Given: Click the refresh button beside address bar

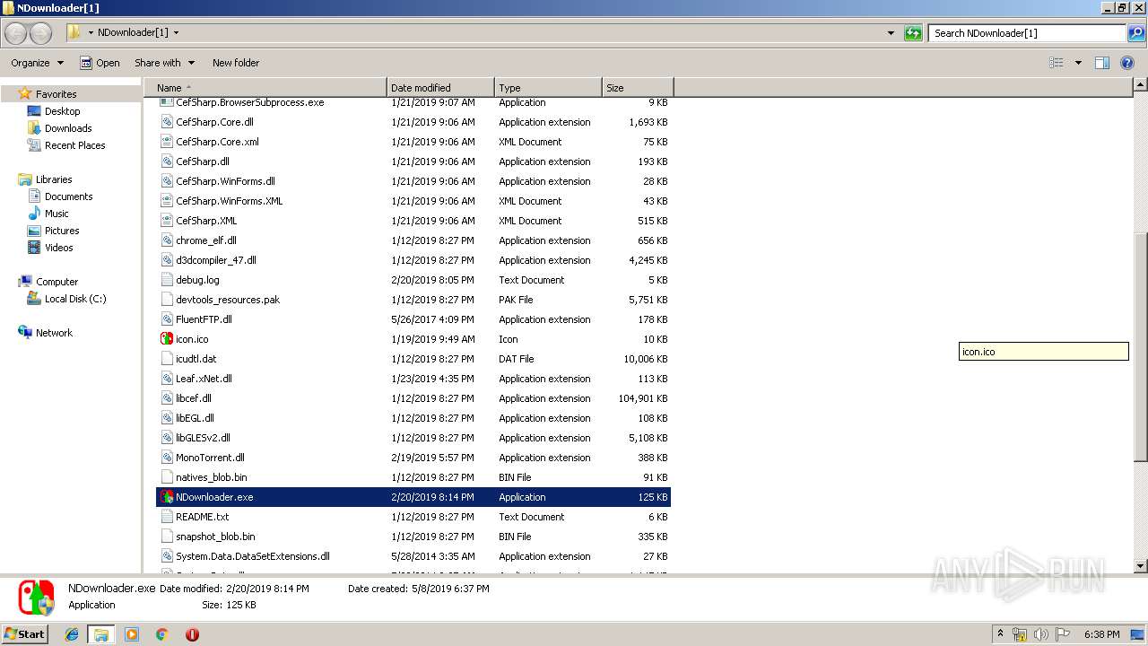Looking at the screenshot, I should pos(913,33).
